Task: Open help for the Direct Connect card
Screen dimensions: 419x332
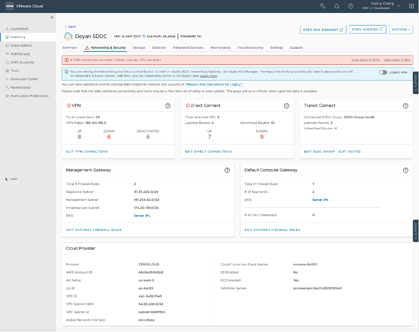Action: tap(287, 106)
